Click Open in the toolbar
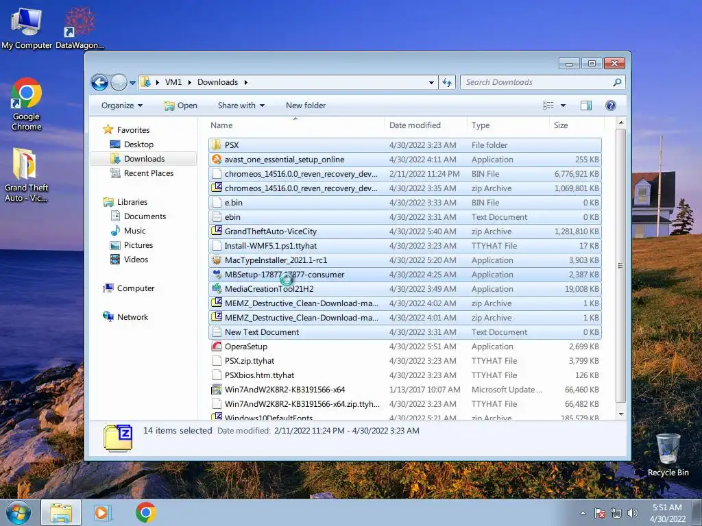 pos(180,105)
